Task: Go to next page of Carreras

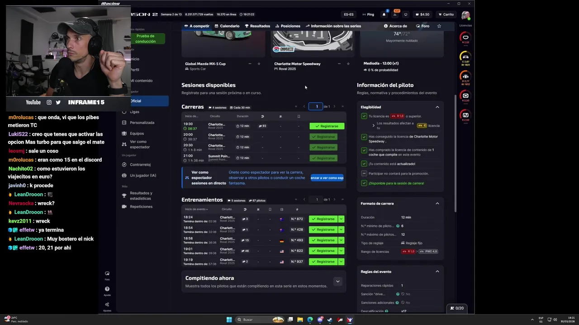Action: 334,107
